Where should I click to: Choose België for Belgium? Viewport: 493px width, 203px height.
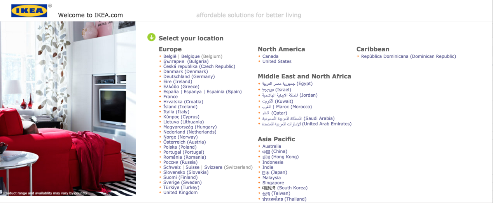(x=170, y=56)
